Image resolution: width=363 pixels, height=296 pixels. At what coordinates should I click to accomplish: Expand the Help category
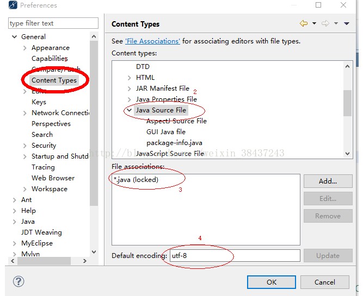tap(14, 211)
